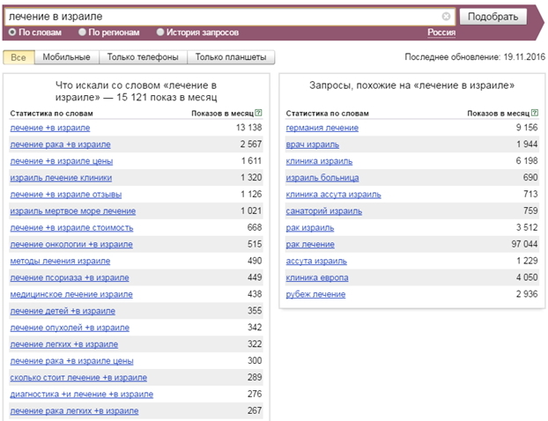Open 'лечение детей +в израиле' link
The image size is (548, 421).
point(63,311)
